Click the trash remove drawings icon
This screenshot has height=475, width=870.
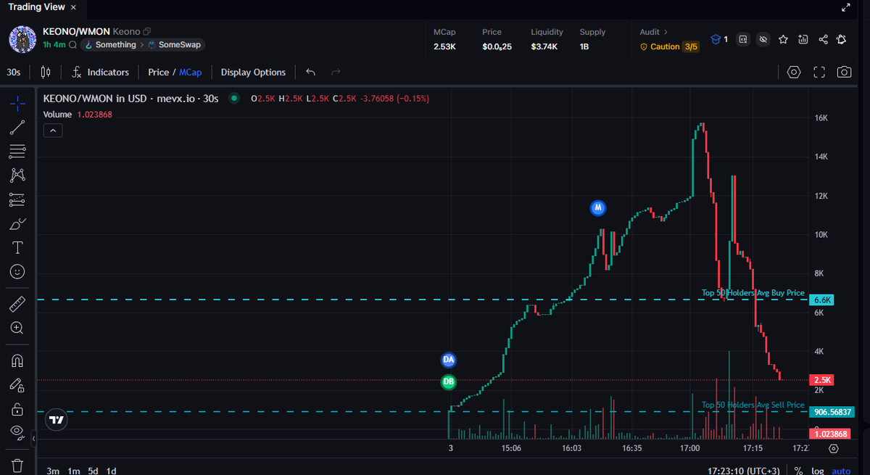point(18,464)
